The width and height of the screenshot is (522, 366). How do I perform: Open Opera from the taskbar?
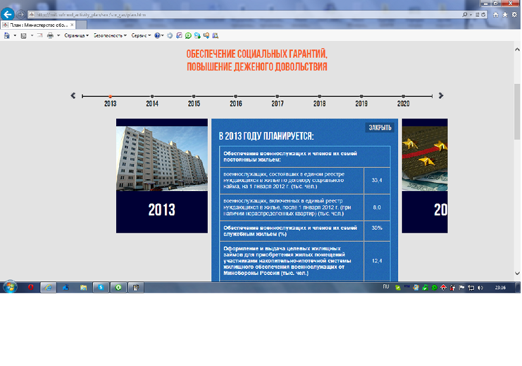[x=30, y=287]
